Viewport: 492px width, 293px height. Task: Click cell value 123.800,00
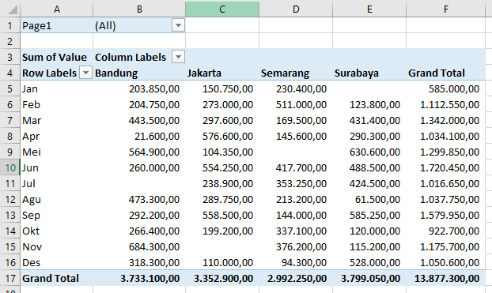click(375, 104)
